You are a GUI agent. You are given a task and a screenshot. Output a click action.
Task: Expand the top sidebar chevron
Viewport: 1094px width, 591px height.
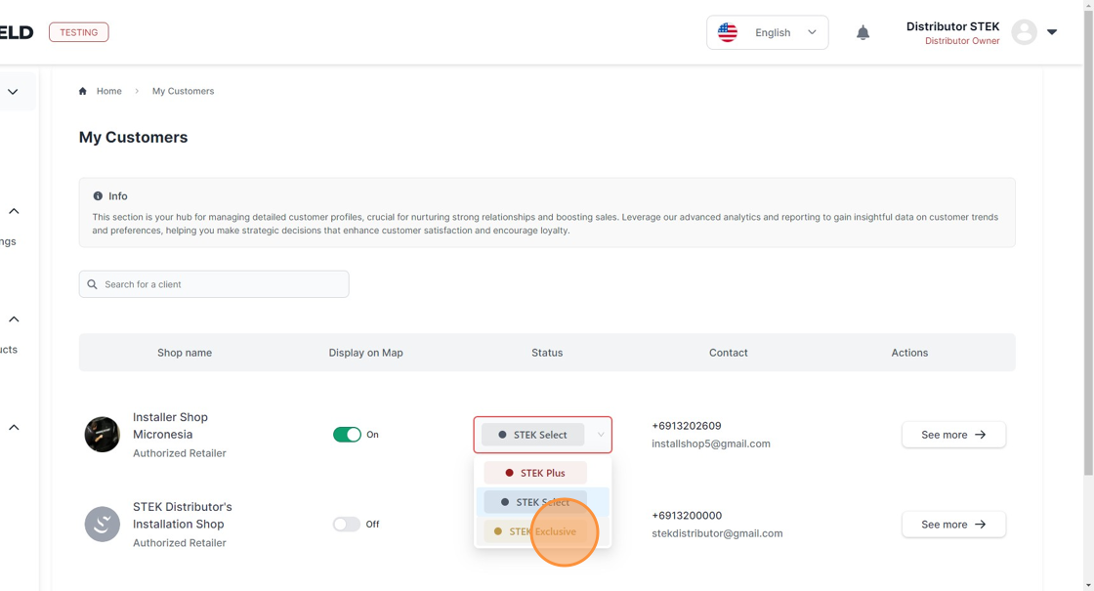click(x=14, y=92)
